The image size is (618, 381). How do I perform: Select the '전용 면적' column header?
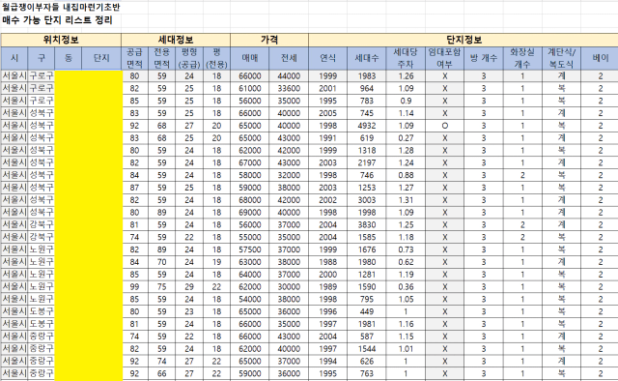tap(161, 58)
